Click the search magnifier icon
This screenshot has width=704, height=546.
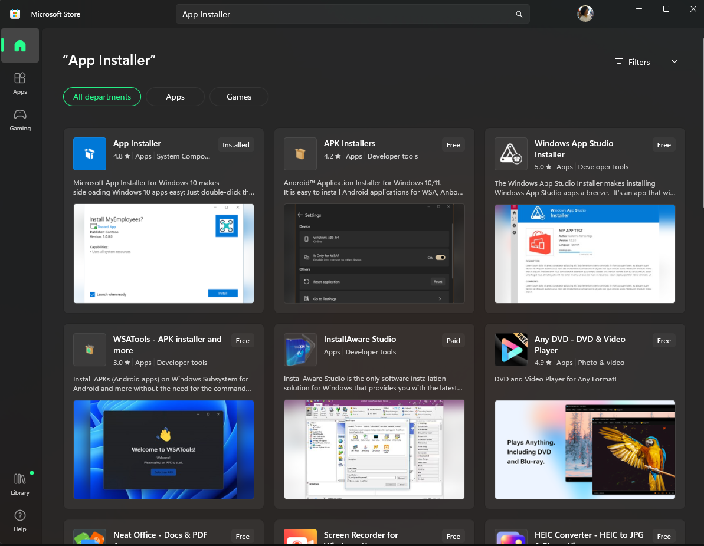click(x=519, y=14)
